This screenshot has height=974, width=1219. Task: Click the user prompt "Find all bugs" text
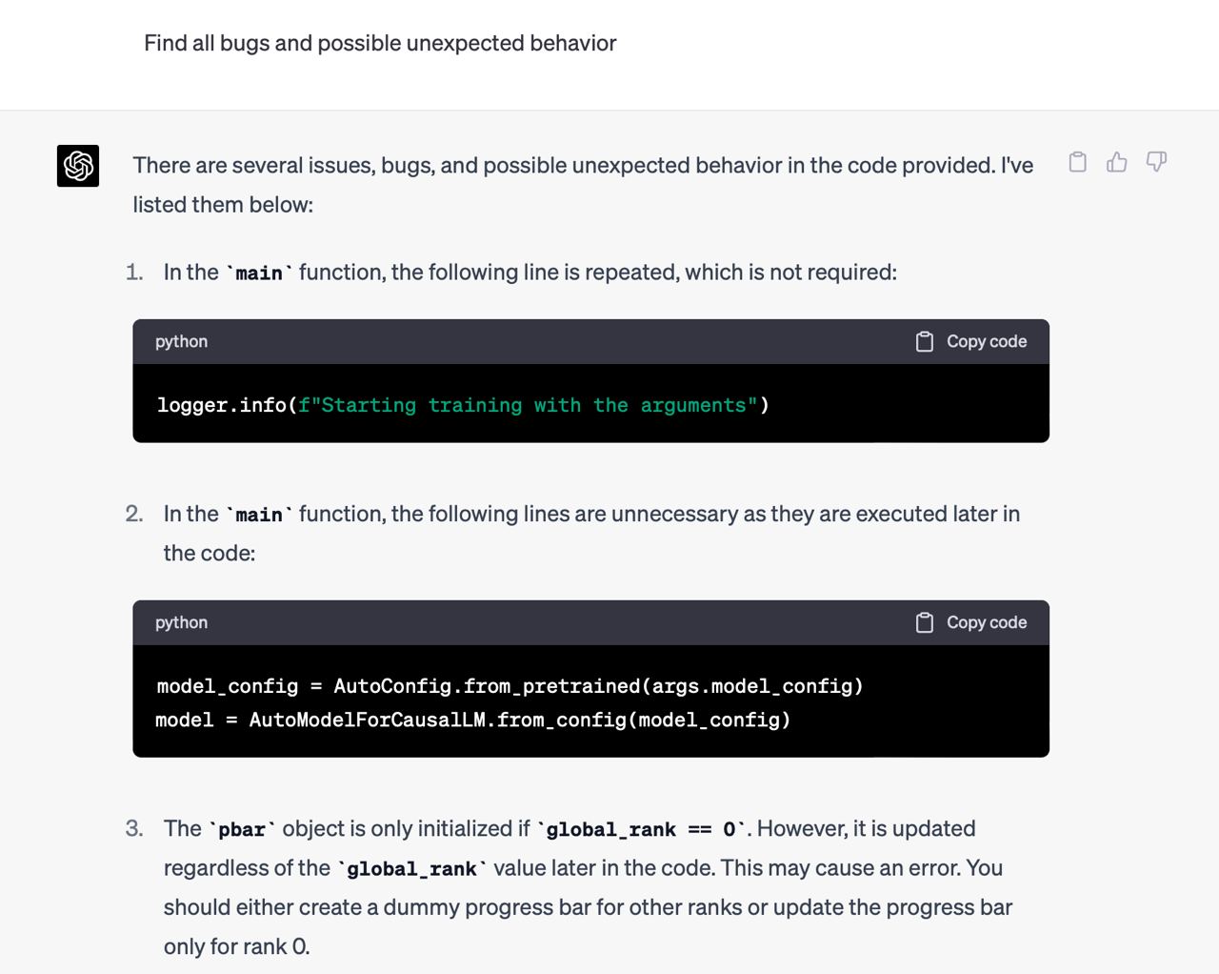(x=380, y=43)
